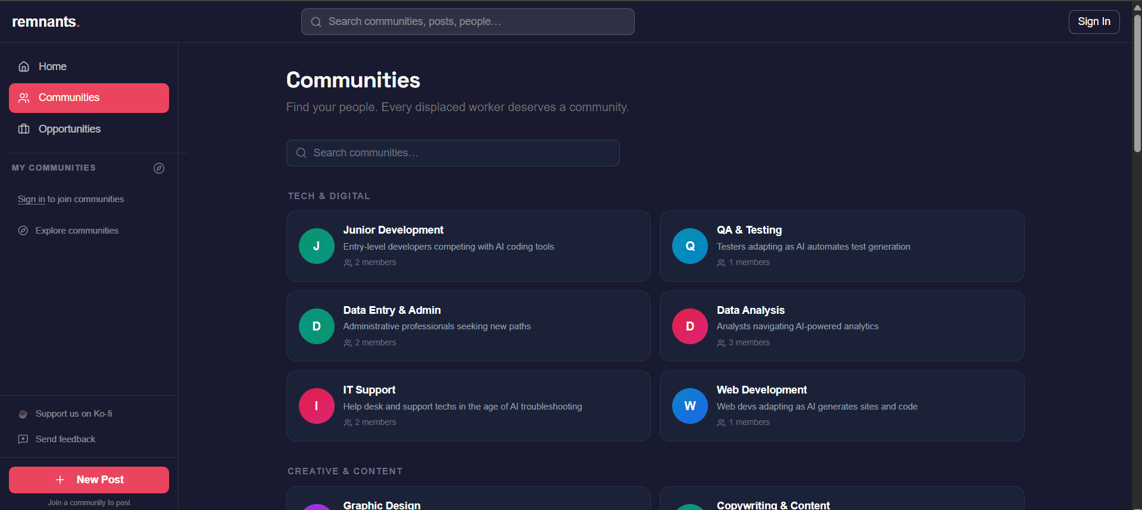The height and width of the screenshot is (510, 1142).
Task: Click the scrollbar up arrow
Action: 1137,7
